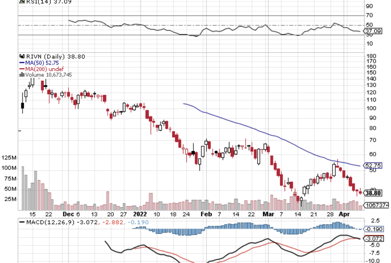Click the RIVN candlestick legend icon
This screenshot has height=263, width=391.
coord(22,57)
